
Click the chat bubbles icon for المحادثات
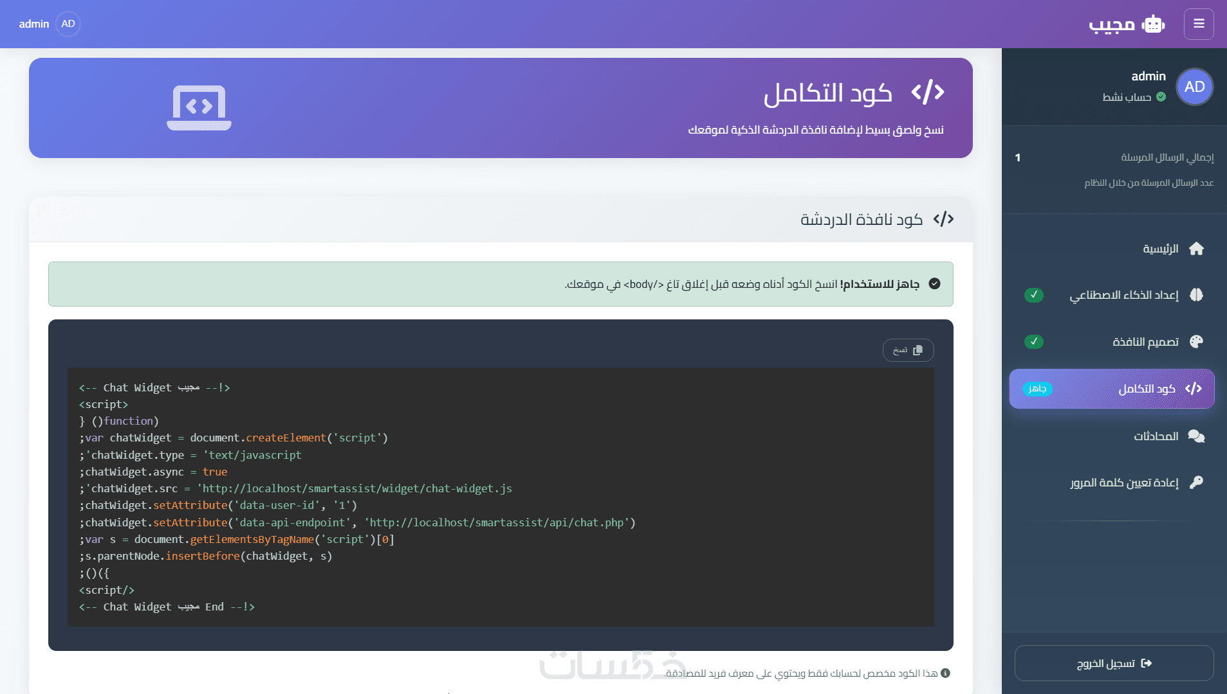click(x=1196, y=436)
